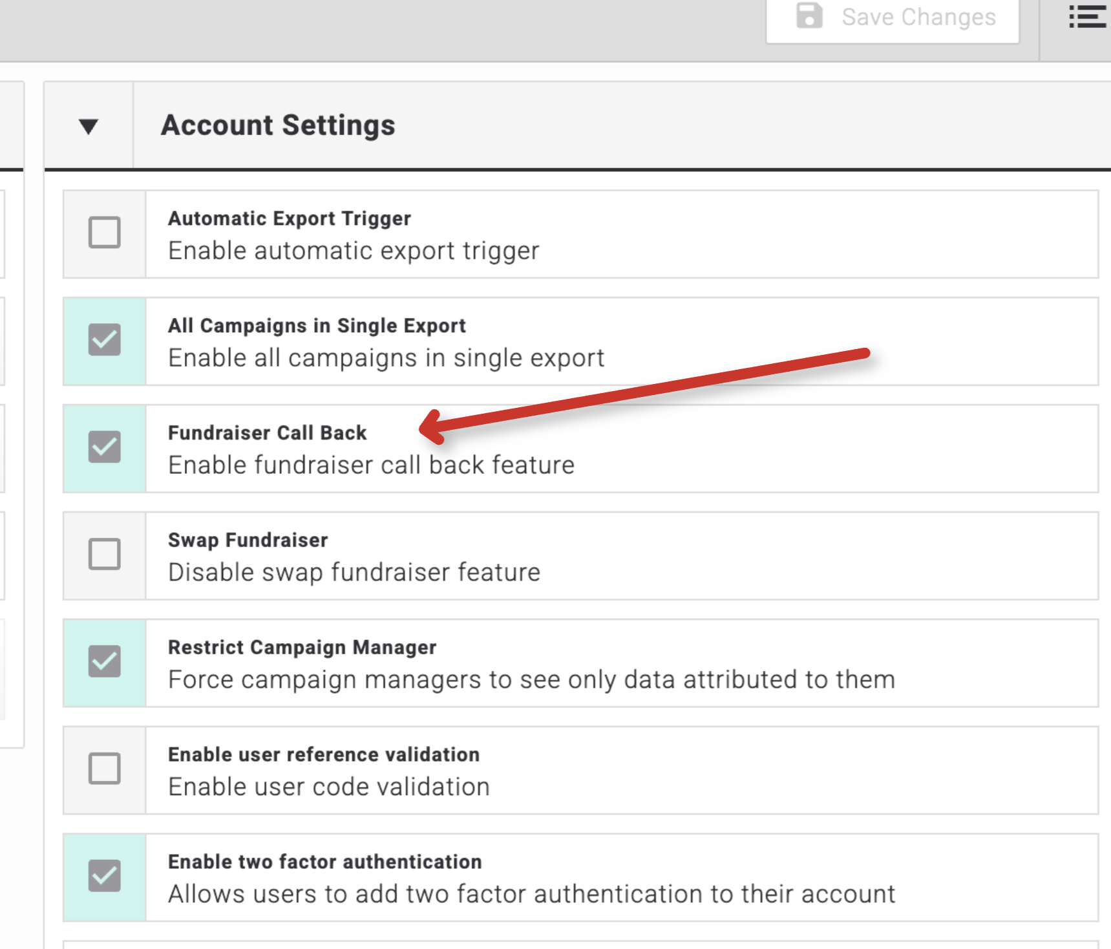This screenshot has width=1111, height=949.
Task: Click the Account Settings header
Action: point(278,125)
